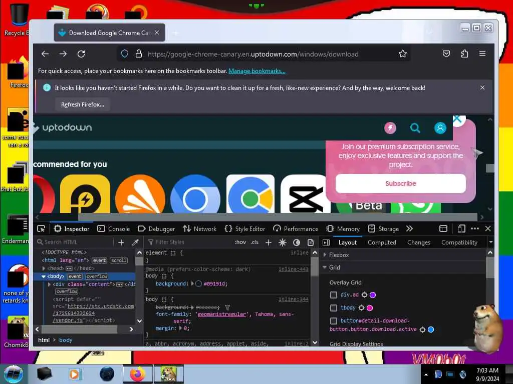513x384 pixels.
Task: Open #09191d background color swatch
Action: click(x=198, y=284)
